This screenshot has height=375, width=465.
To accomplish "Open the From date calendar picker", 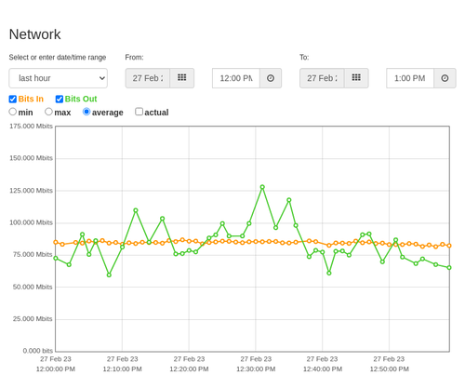I will point(182,78).
